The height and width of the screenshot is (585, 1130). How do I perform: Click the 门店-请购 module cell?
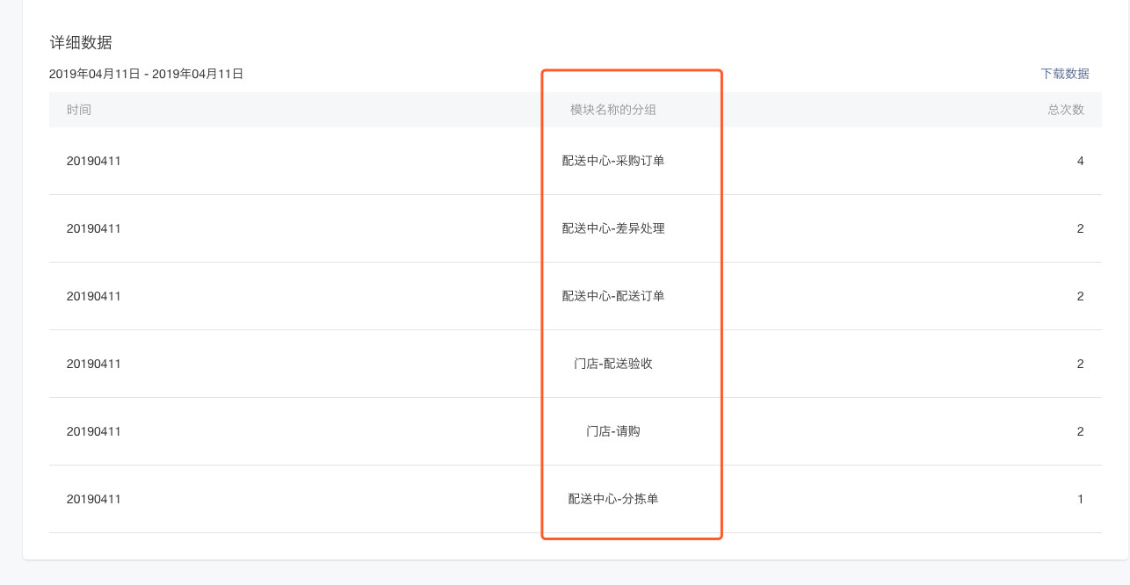click(613, 431)
